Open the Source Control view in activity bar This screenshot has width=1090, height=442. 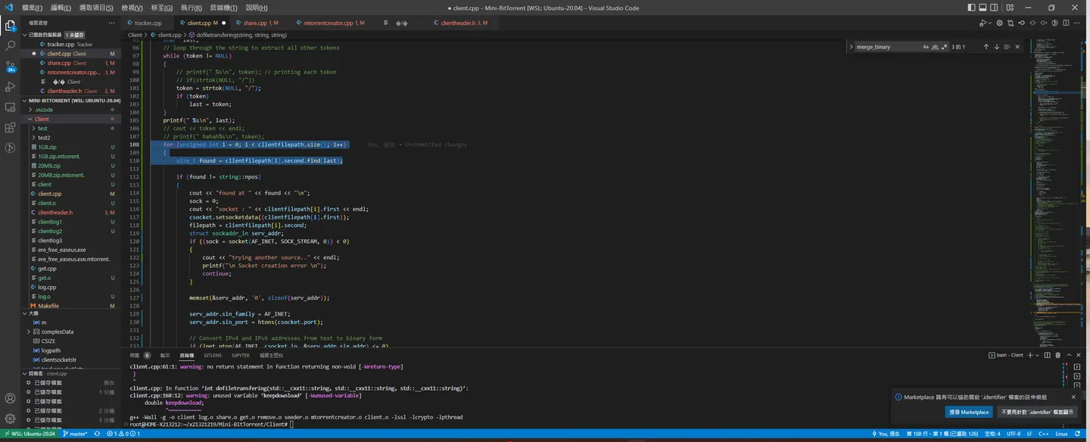[11, 66]
